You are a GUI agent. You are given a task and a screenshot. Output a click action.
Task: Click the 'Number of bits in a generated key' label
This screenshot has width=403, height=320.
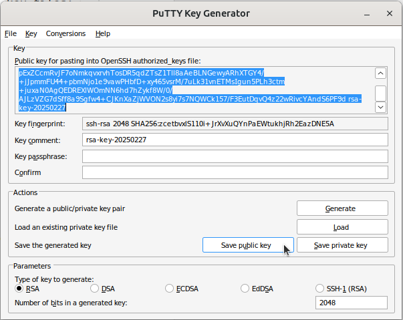pos(71,303)
